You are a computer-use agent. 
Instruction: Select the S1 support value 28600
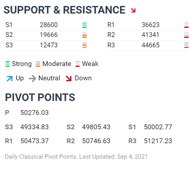point(49,25)
